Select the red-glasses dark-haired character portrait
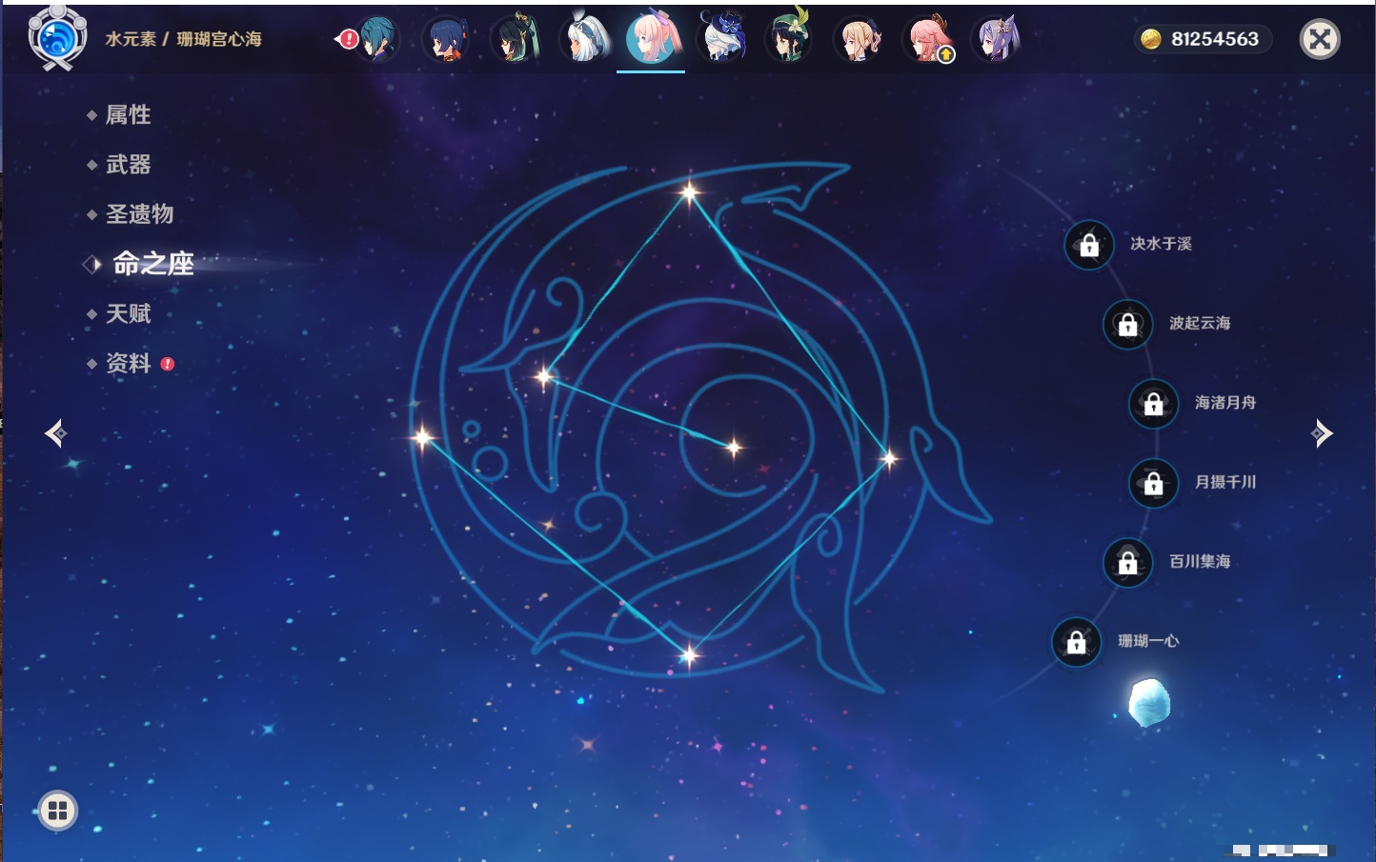Viewport: 1376px width, 862px height. click(515, 39)
